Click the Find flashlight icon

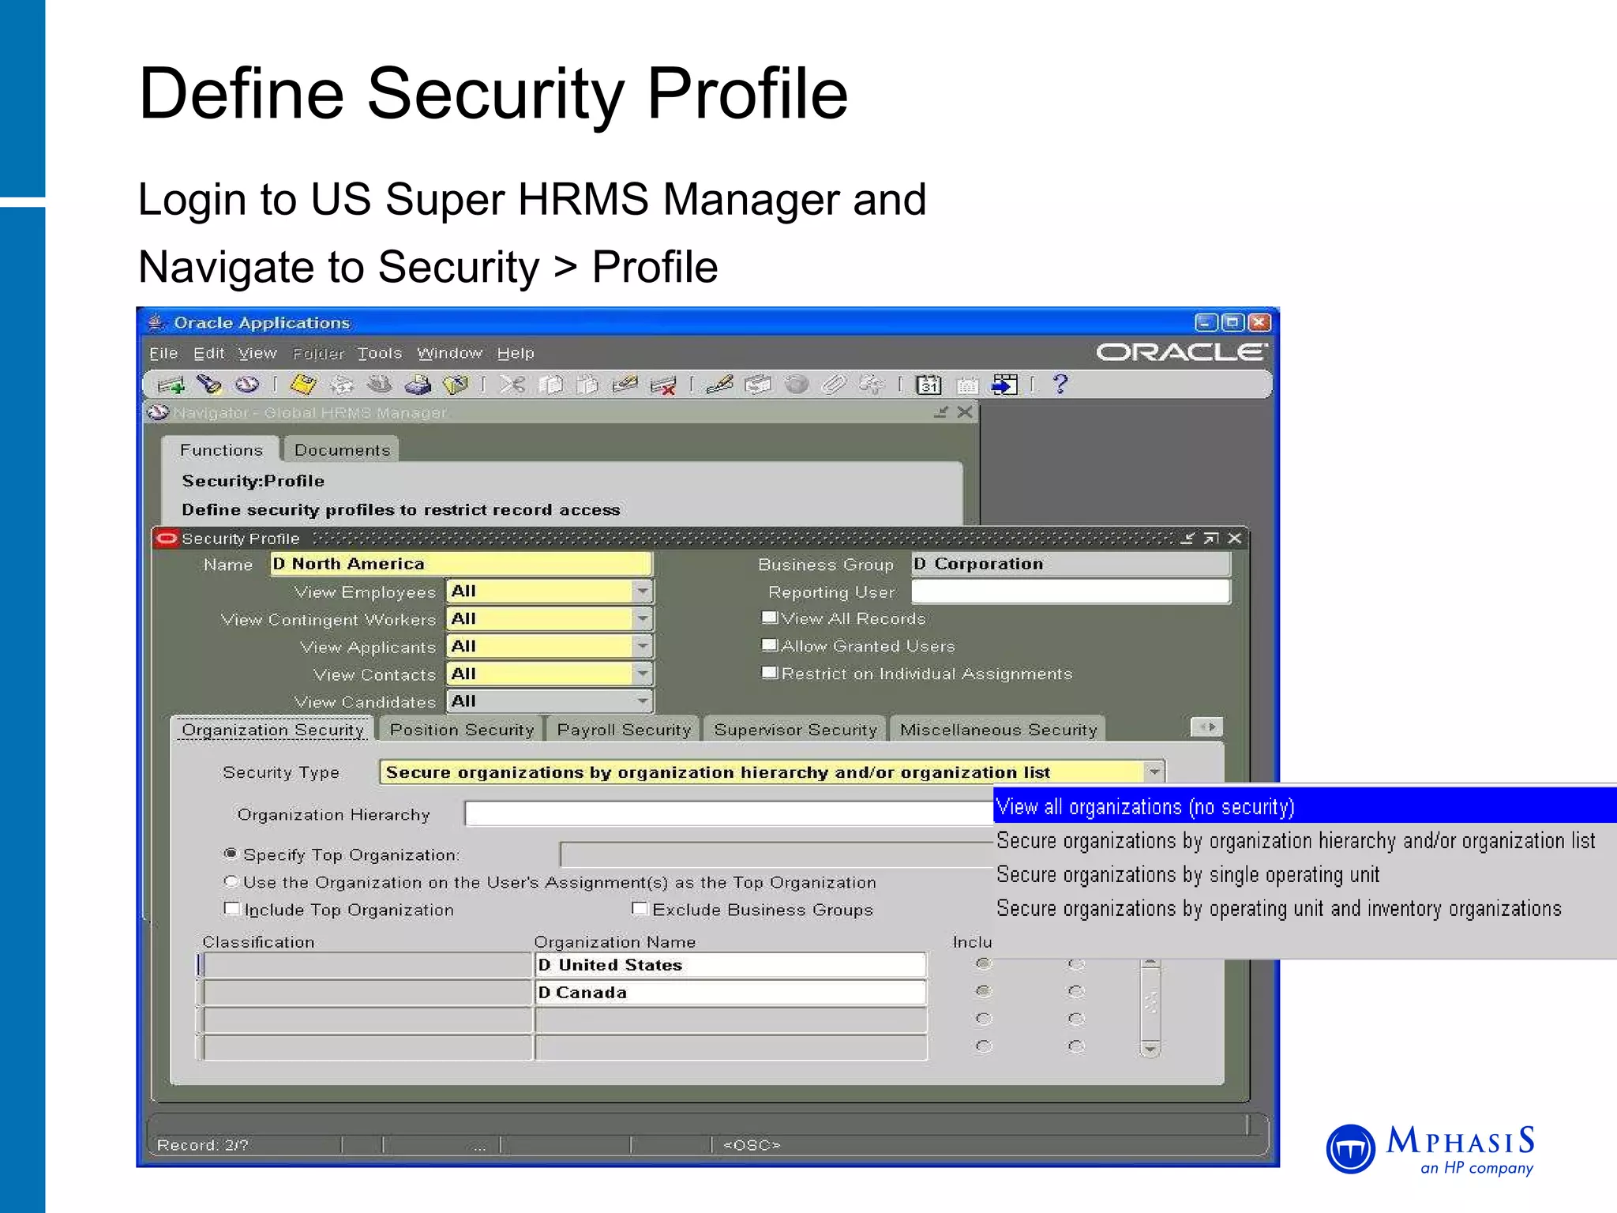click(209, 385)
